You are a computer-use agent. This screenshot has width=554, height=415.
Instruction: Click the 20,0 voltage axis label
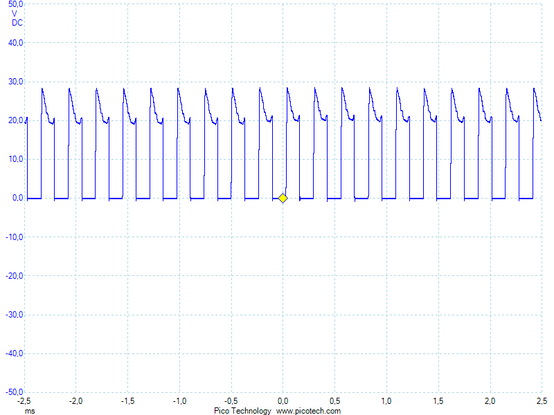(15, 120)
